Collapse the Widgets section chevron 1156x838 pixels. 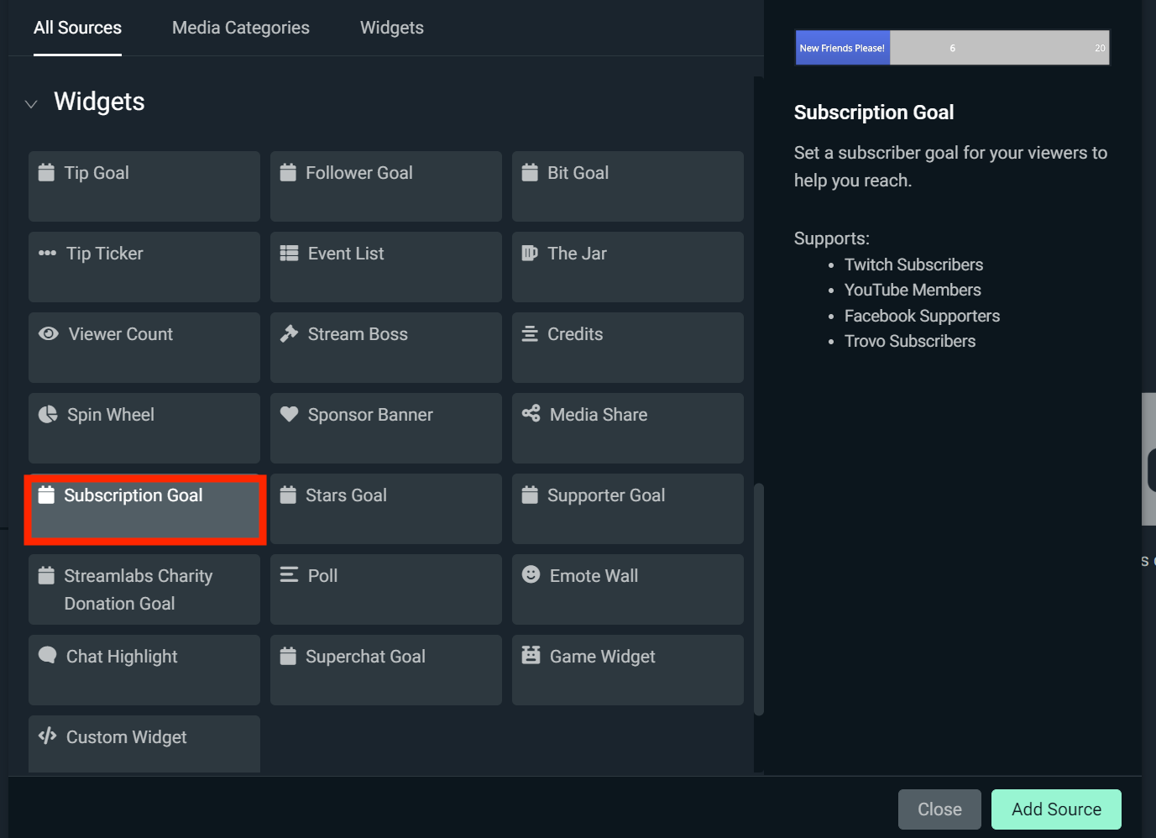[x=31, y=103]
